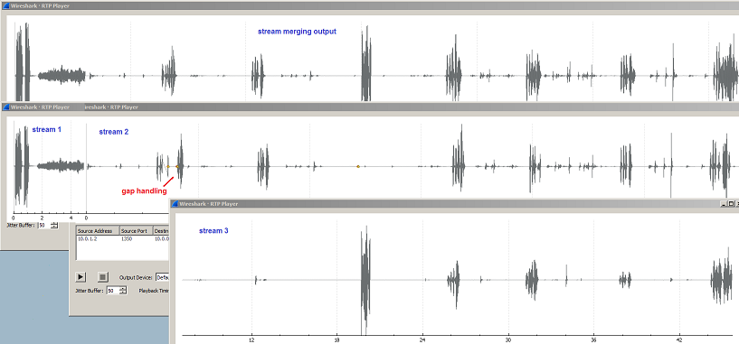
Task: Click the Jitter Buffer field beside Play controls
Action: 113,291
